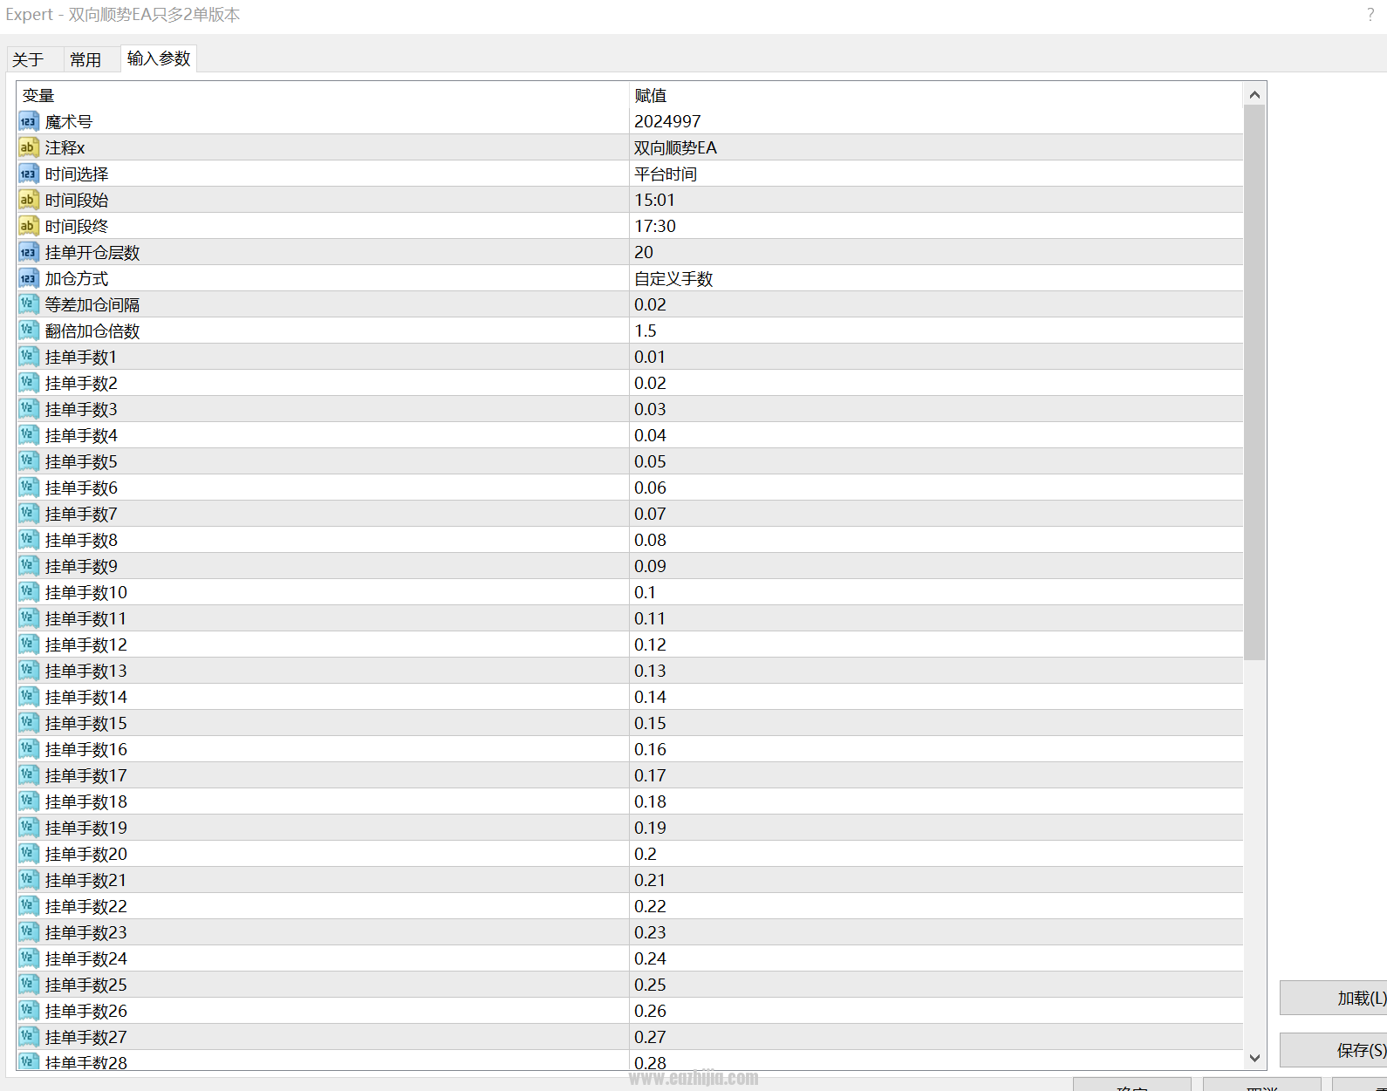Click the integer icon beside 挂单开仓层数
Image resolution: width=1387 pixels, height=1091 pixels.
pos(29,252)
